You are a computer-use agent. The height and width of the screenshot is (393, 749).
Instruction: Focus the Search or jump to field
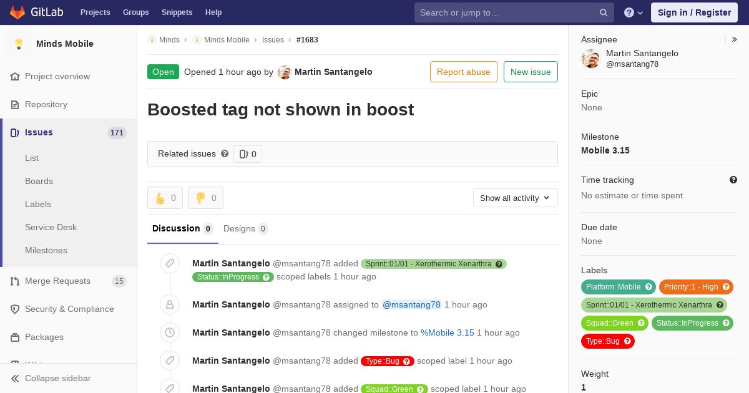514,12
